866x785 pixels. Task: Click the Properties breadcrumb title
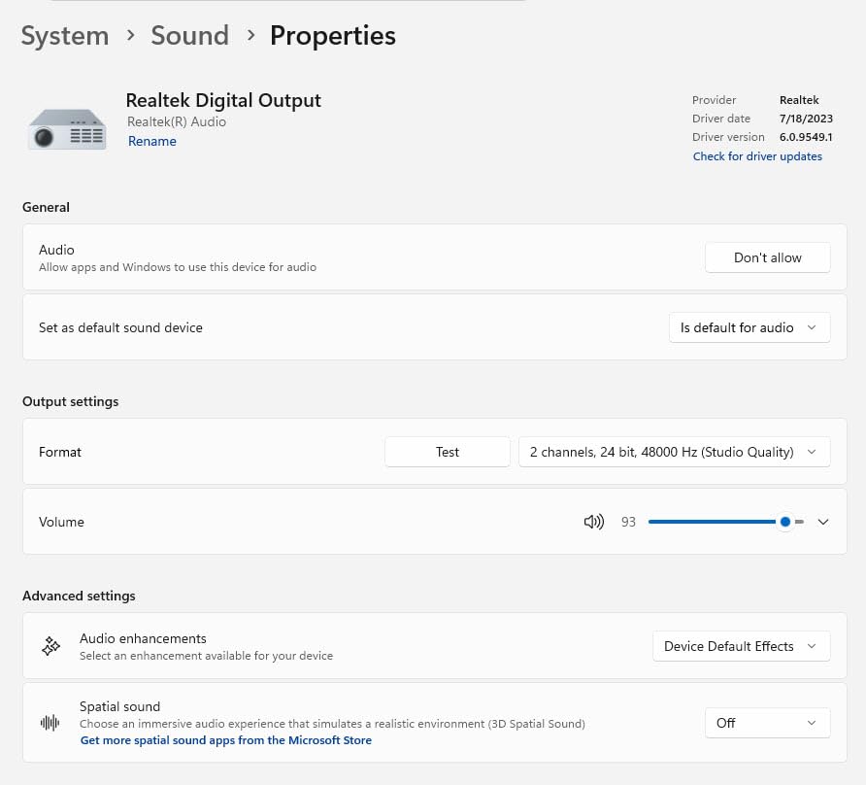pyautogui.click(x=332, y=36)
